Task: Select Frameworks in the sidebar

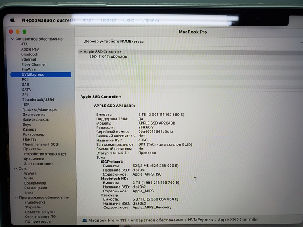Action: [x=35, y=202]
